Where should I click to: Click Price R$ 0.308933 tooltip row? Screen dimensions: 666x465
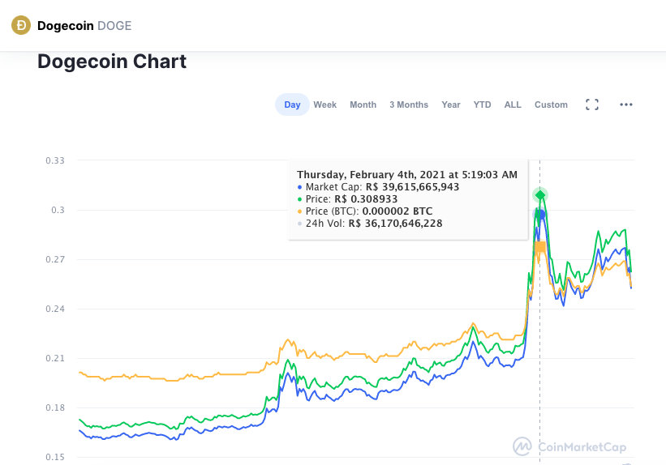click(x=347, y=199)
